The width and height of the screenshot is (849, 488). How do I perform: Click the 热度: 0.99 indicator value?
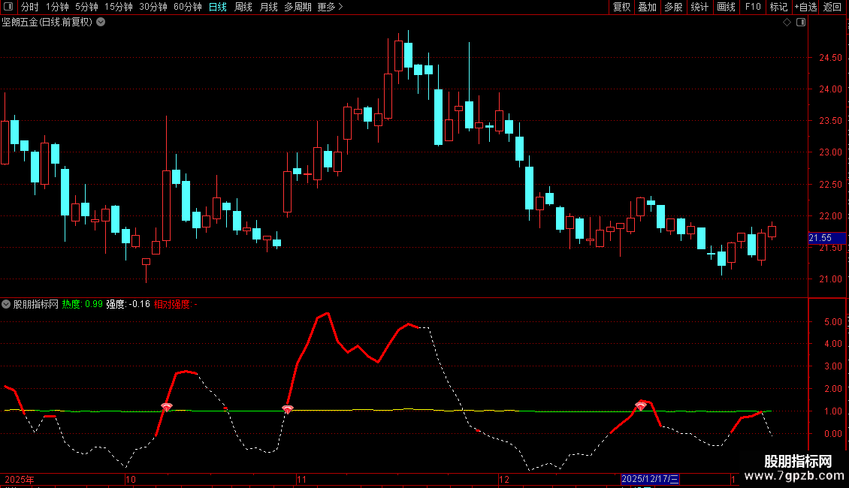(83, 304)
